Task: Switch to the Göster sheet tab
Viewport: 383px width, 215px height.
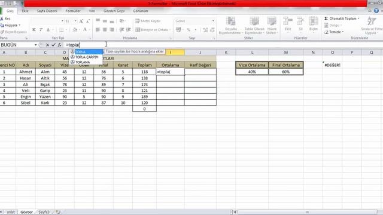Action: [x=26, y=212]
